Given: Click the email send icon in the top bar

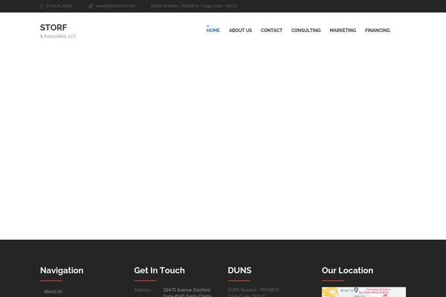Looking at the screenshot, I should 91,6.
